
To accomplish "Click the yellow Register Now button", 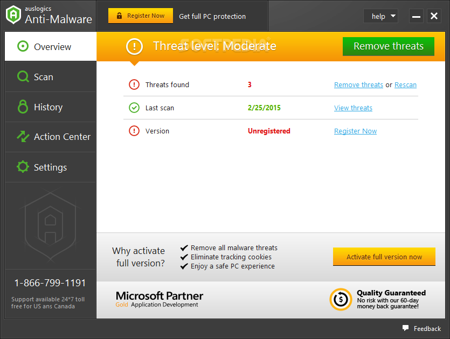I will click(141, 16).
